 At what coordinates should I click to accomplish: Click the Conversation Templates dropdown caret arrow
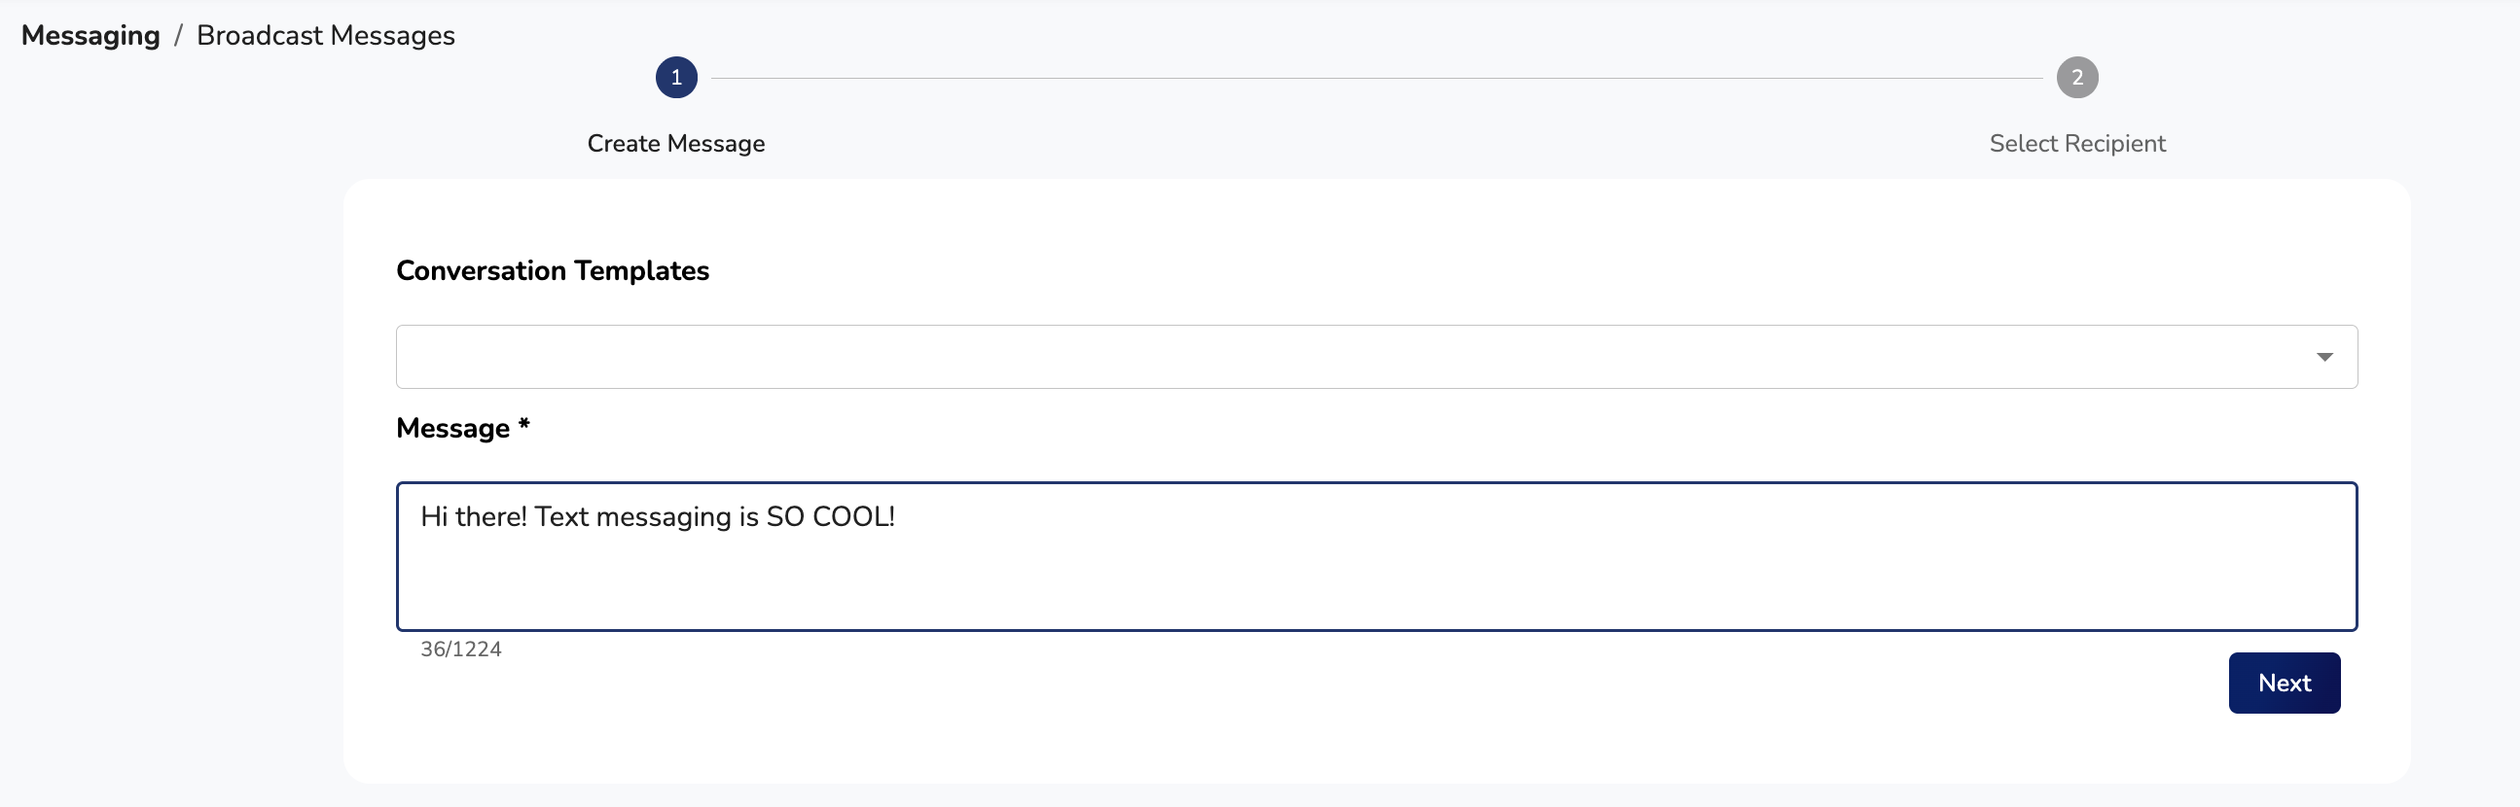(2324, 357)
